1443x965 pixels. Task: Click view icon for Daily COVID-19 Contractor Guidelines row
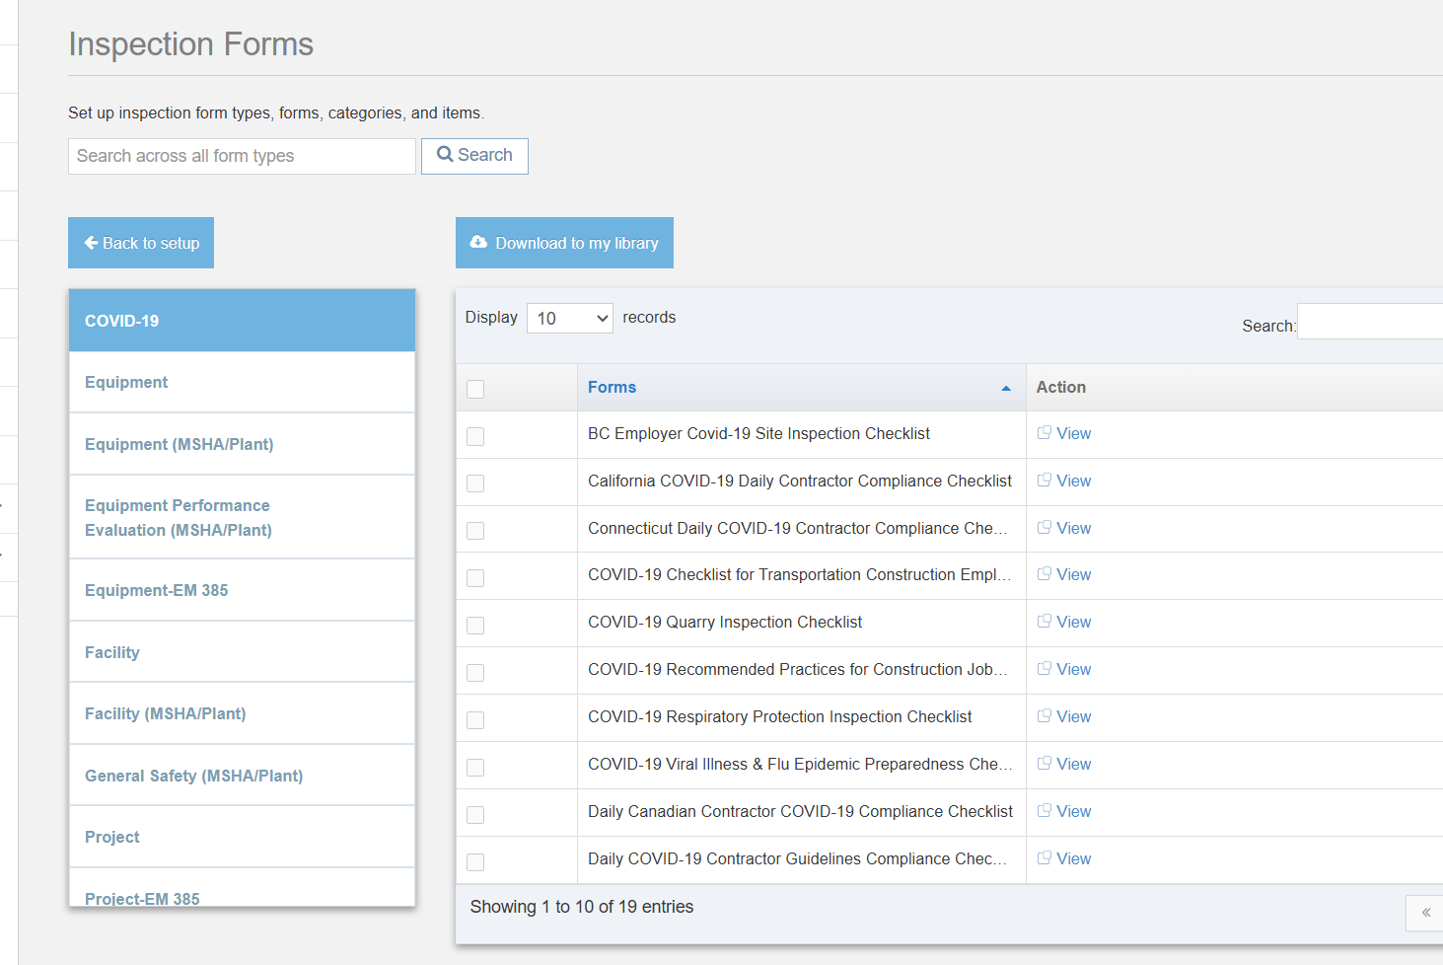[1044, 858]
